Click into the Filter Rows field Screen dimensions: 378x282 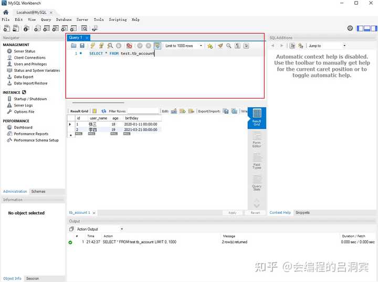pyautogui.click(x=142, y=111)
